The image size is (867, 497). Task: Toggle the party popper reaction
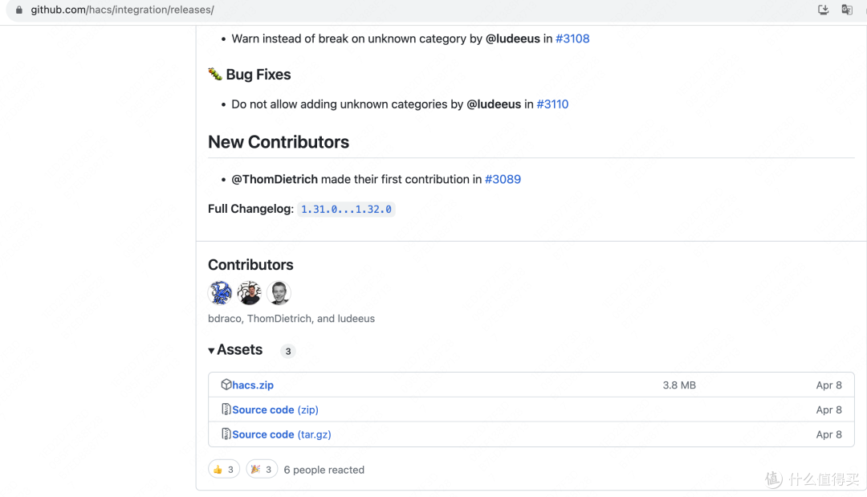point(262,470)
